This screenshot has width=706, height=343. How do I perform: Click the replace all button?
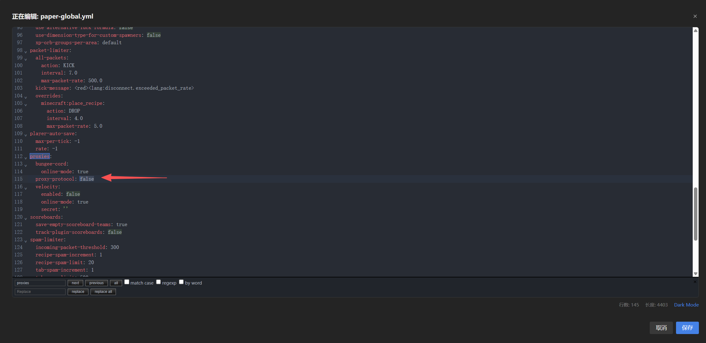tap(103, 292)
